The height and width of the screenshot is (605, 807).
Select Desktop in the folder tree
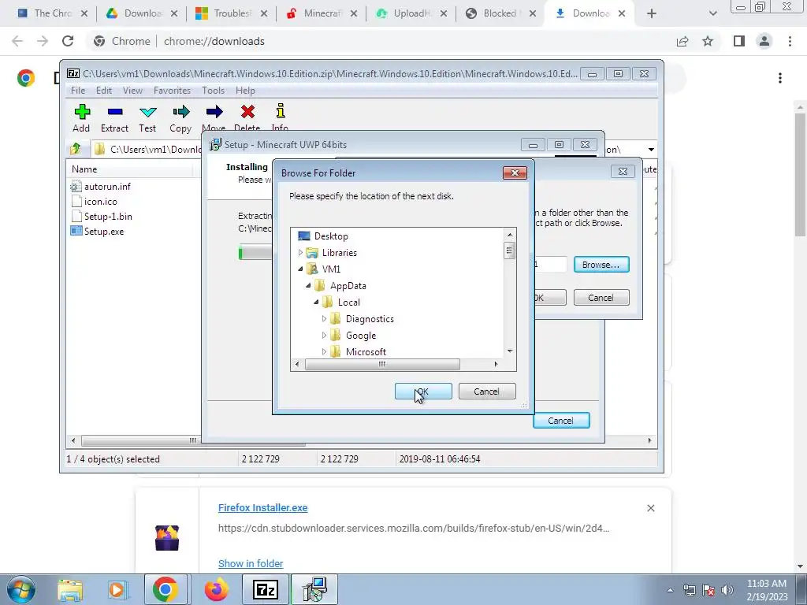(331, 236)
